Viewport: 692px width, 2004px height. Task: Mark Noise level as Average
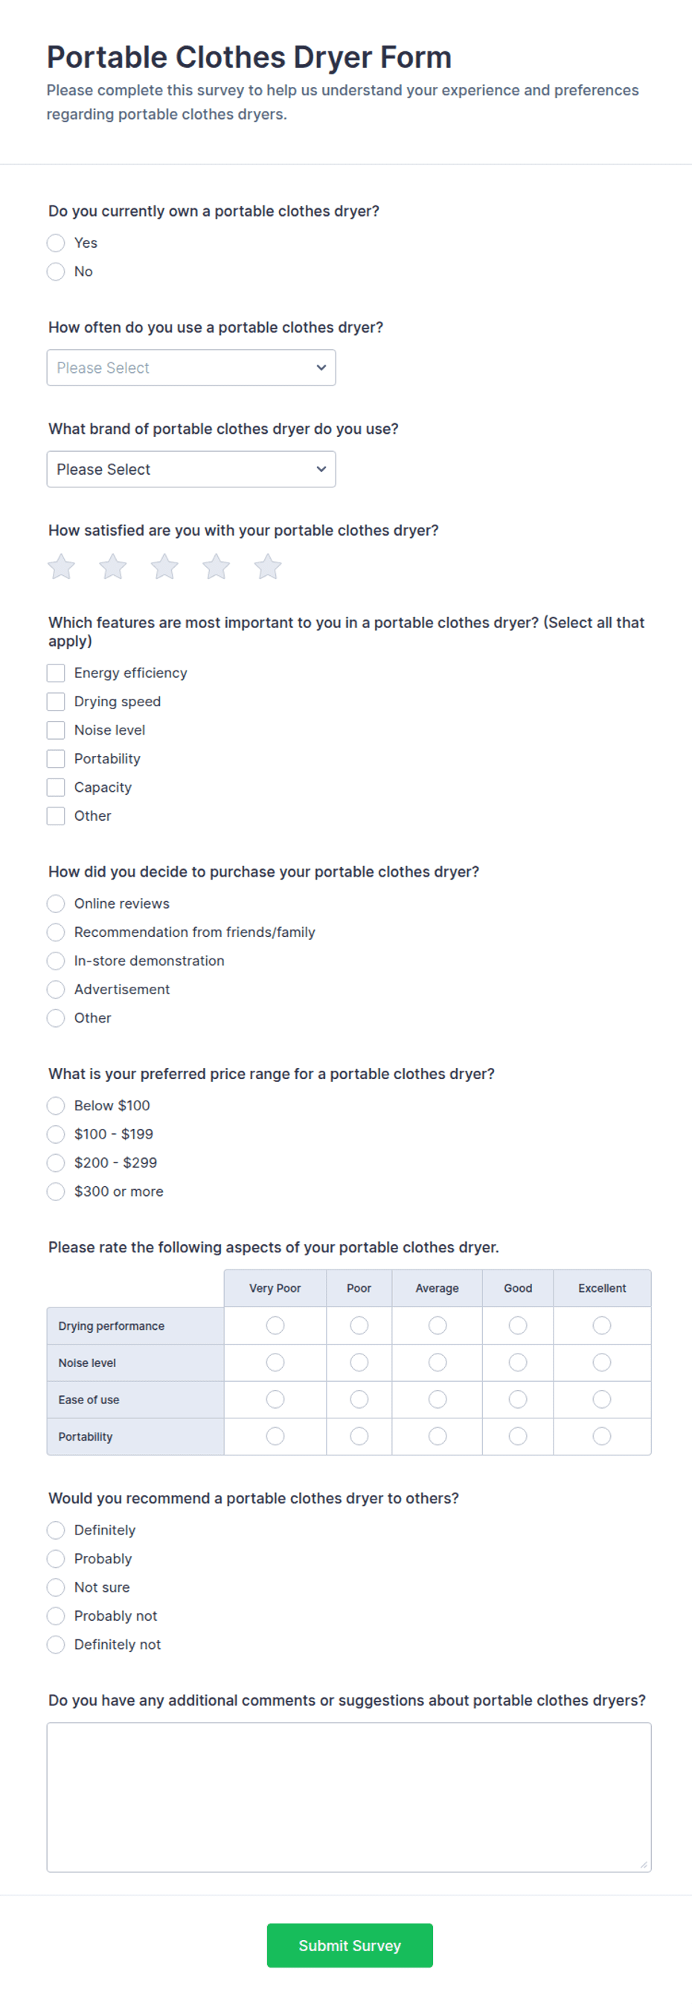point(438,1363)
